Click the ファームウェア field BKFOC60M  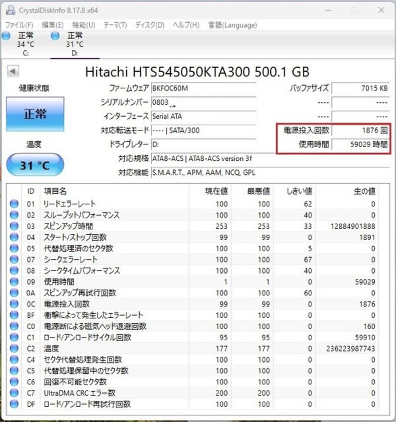[x=203, y=88]
